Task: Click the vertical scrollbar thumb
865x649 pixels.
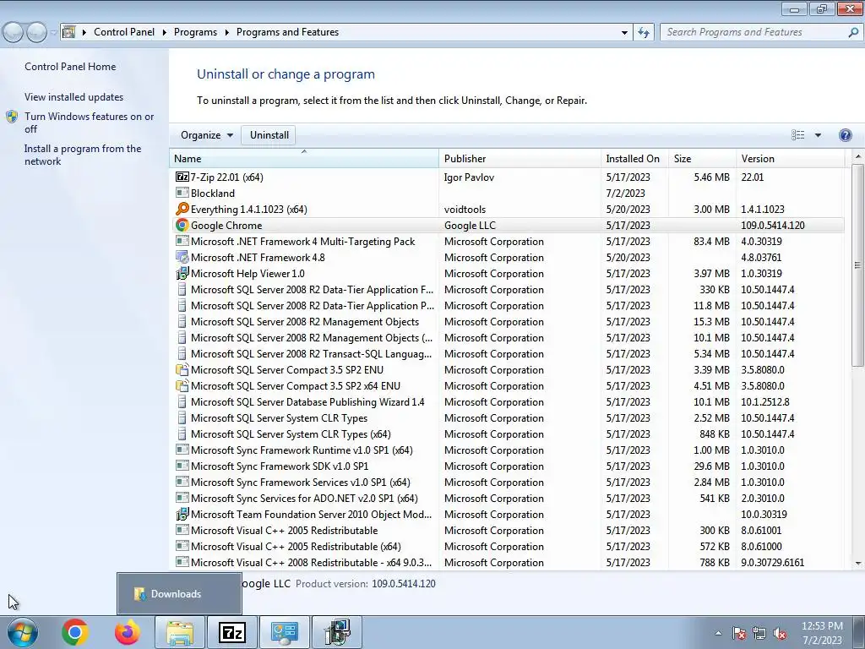Action: [858, 265]
